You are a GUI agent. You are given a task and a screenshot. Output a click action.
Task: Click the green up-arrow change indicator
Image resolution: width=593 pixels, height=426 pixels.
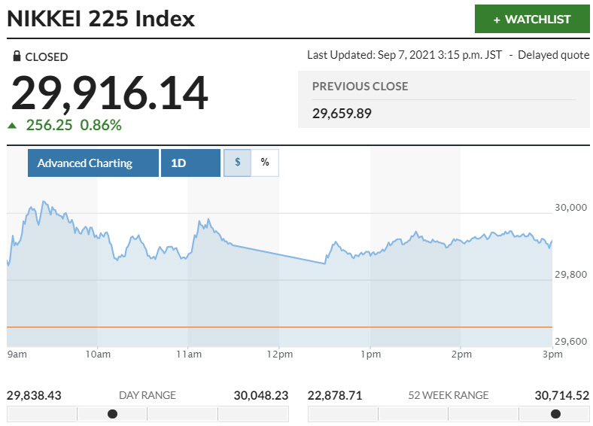pyautogui.click(x=11, y=126)
